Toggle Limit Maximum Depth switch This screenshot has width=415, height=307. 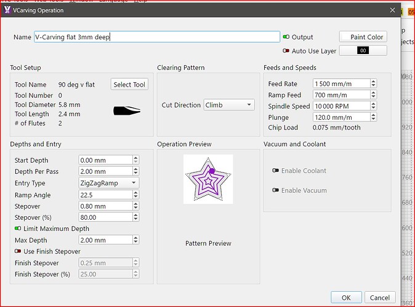click(x=18, y=228)
